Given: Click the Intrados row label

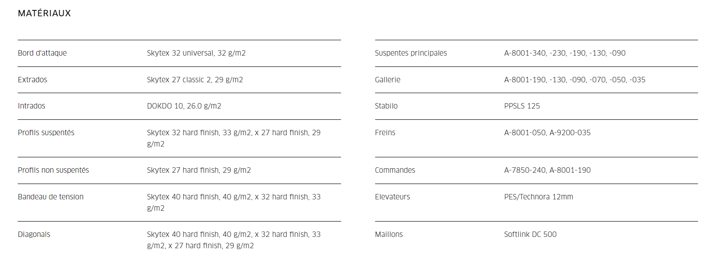Looking at the screenshot, I should click(31, 106).
